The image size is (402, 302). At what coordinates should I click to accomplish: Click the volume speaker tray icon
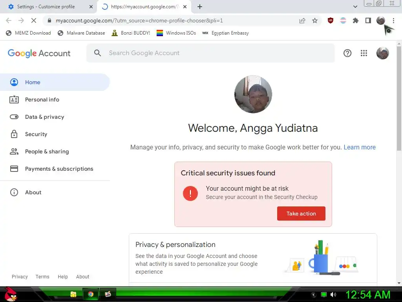333,295
